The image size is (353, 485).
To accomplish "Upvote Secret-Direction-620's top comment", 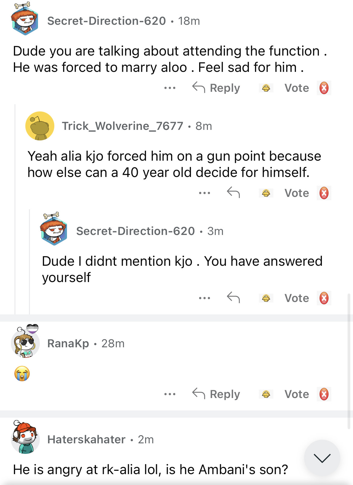I will [266, 88].
